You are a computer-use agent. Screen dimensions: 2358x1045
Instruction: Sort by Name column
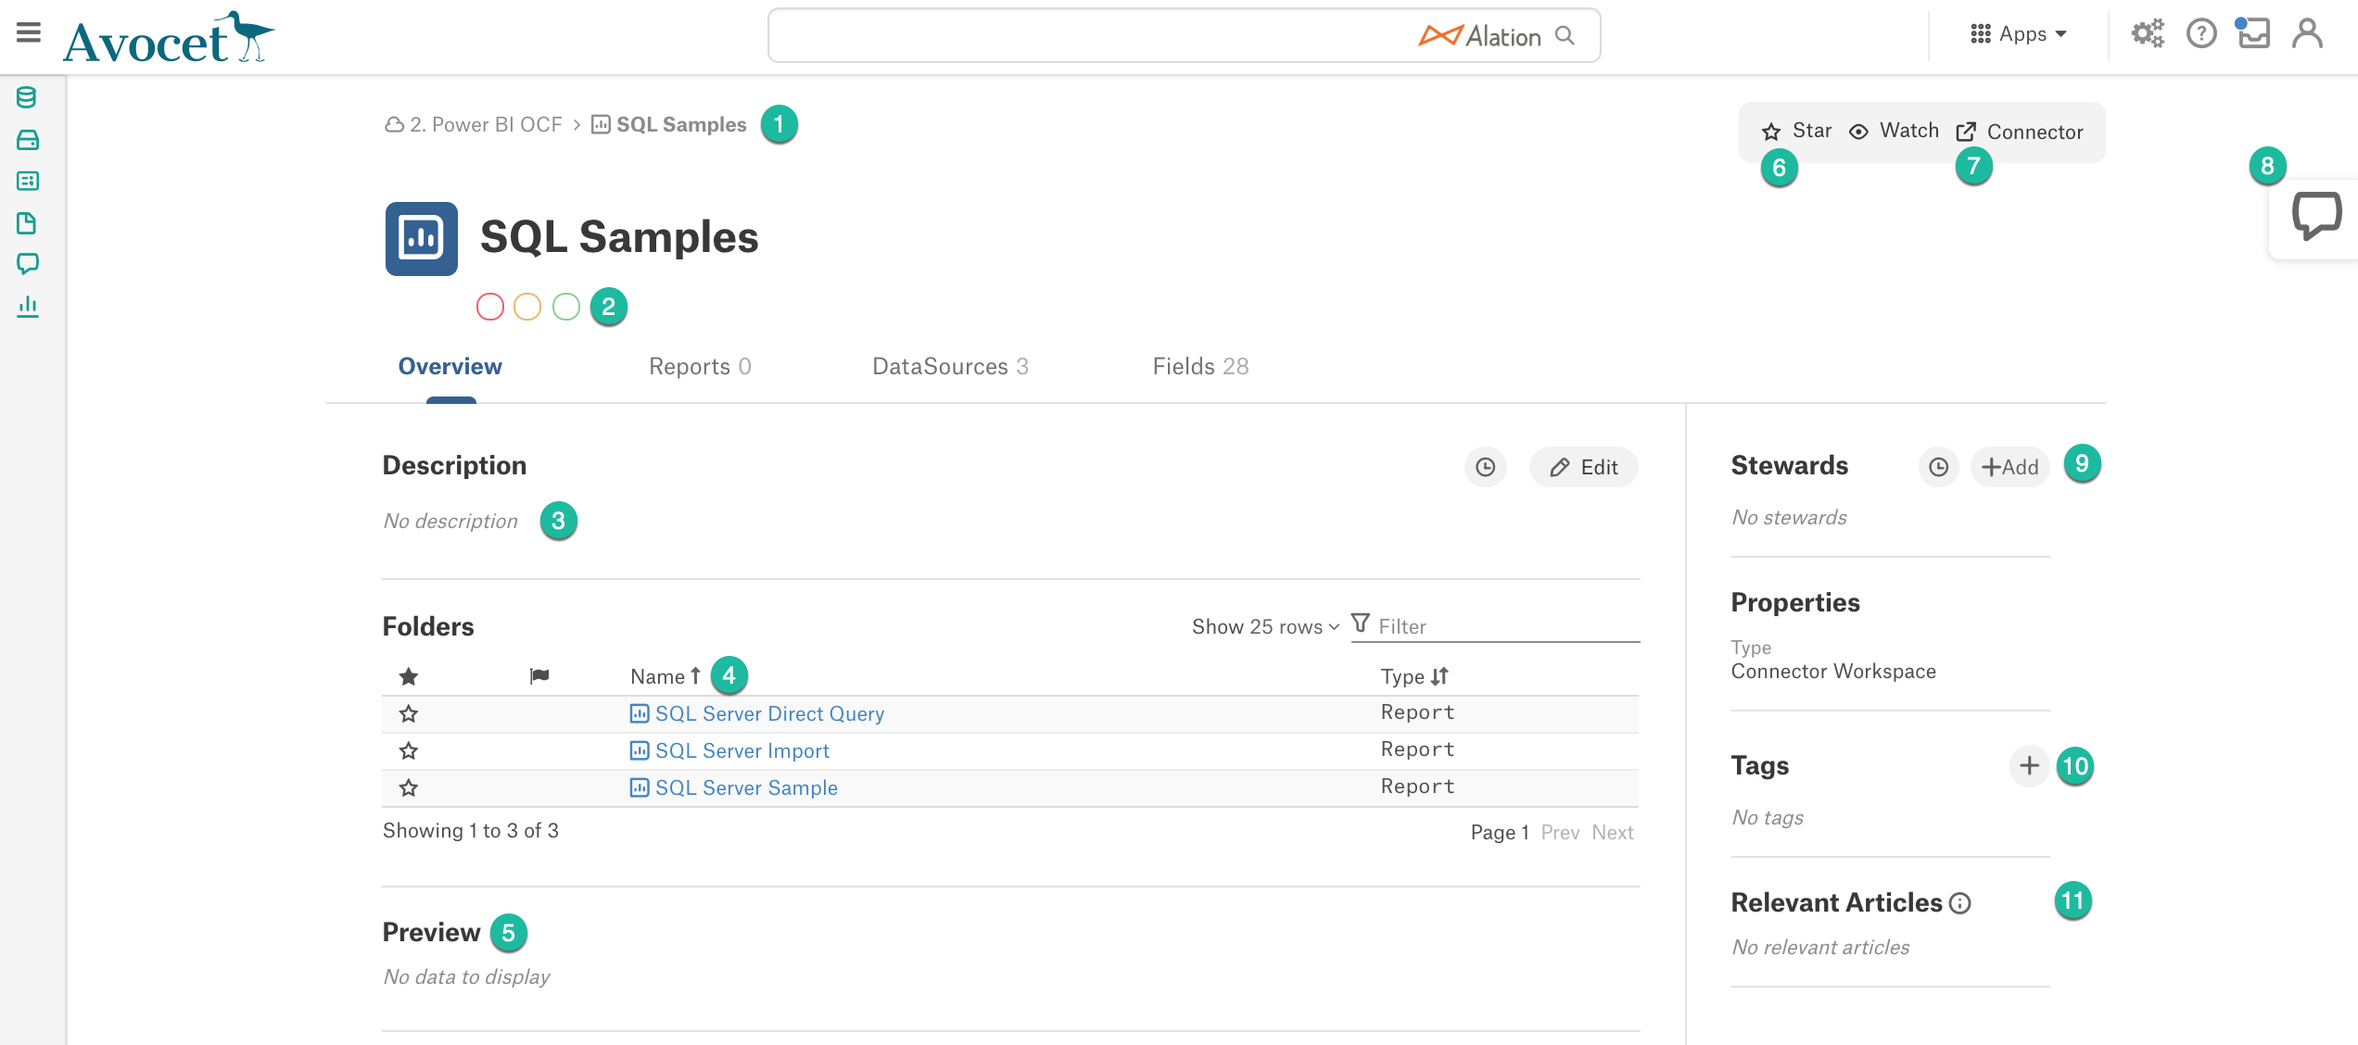pos(666,676)
